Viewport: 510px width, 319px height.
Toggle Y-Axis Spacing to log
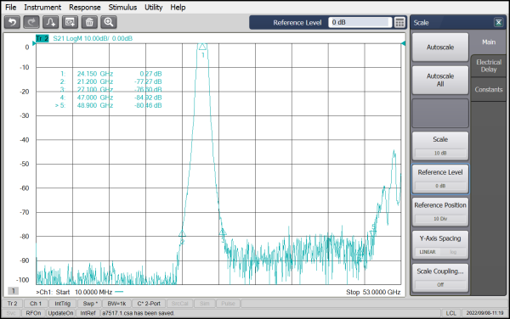click(x=453, y=252)
